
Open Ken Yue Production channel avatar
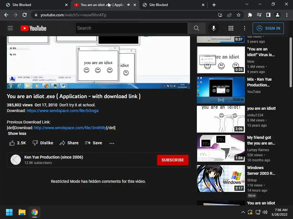16,160
